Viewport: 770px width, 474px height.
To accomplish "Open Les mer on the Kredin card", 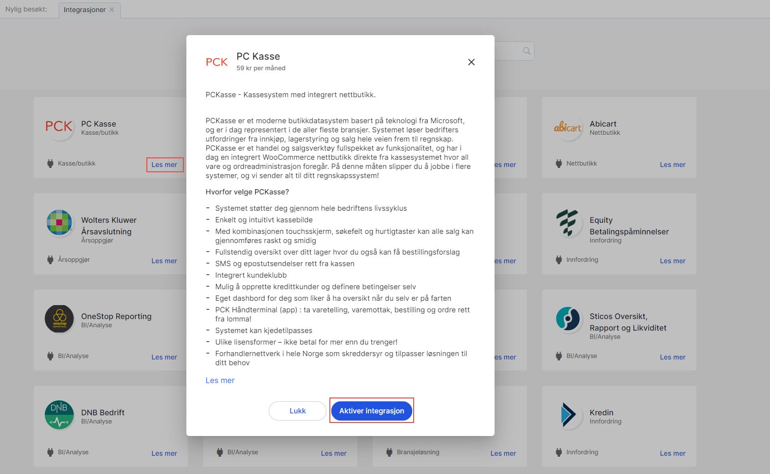I will (x=672, y=453).
